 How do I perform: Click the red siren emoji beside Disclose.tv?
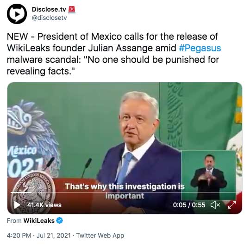tap(72, 9)
